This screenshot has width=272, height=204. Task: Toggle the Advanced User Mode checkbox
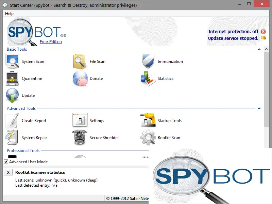click(6, 162)
